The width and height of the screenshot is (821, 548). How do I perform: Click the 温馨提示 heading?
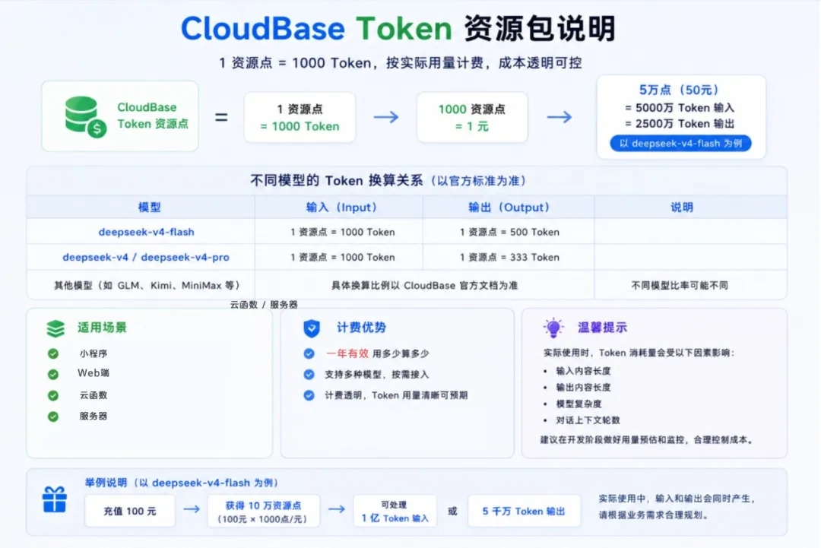tap(602, 328)
